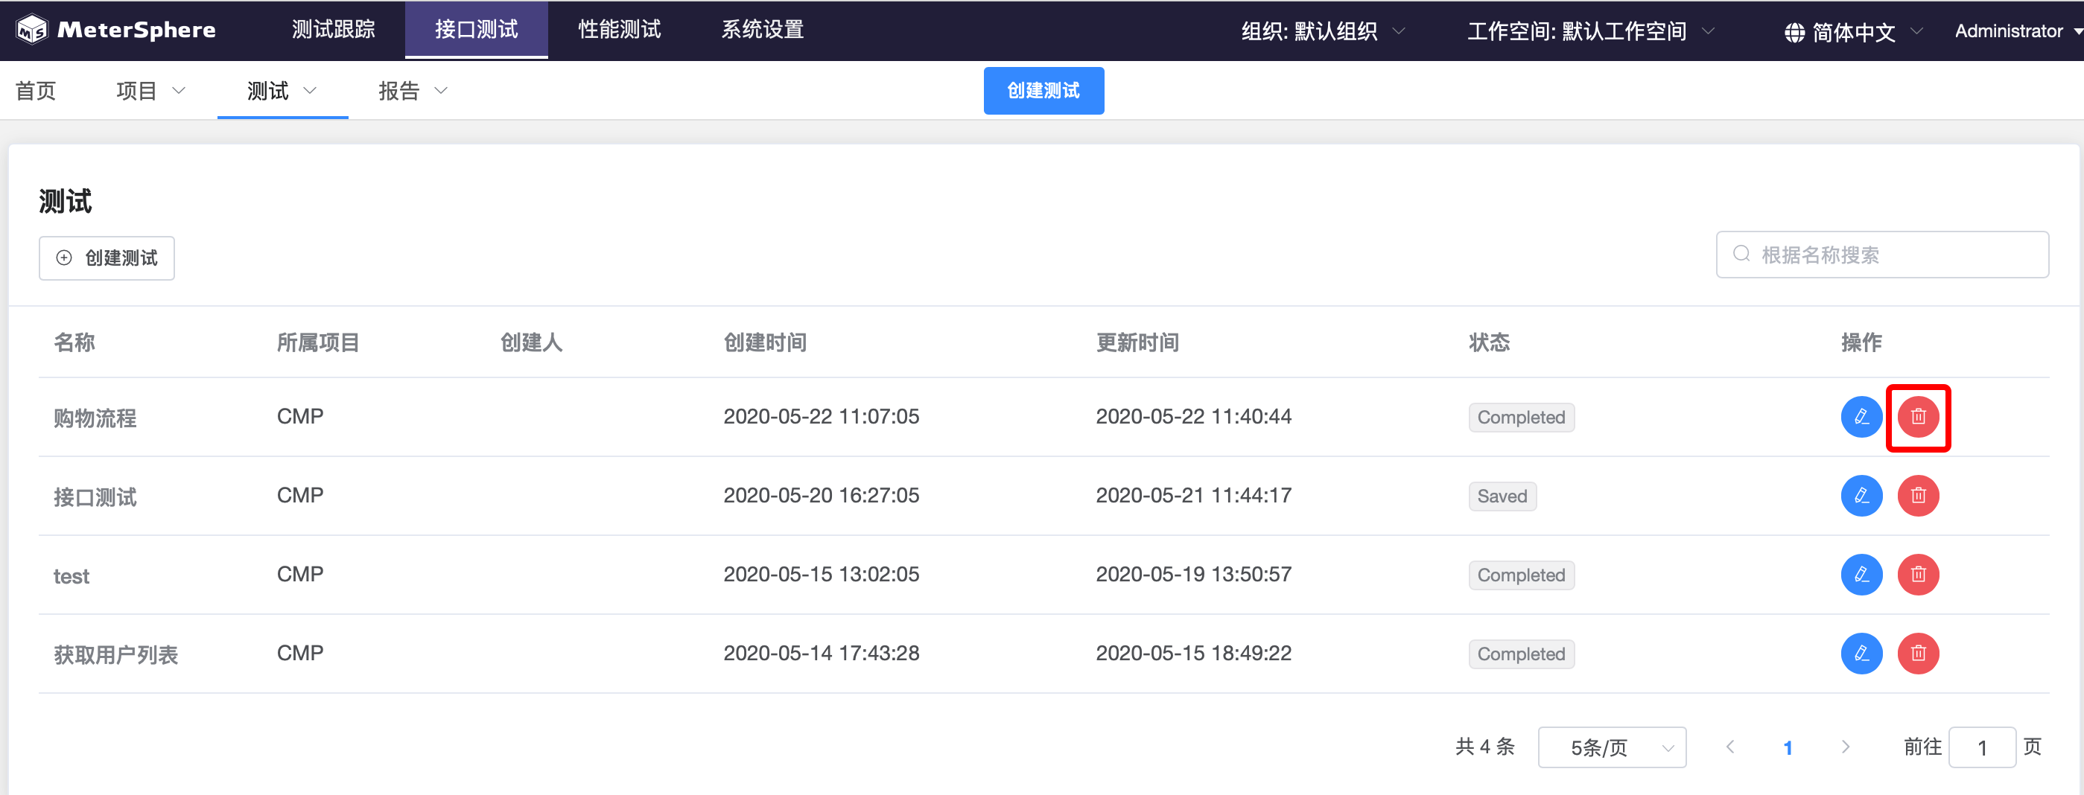Click the 根据名称搜索 search field
The image size is (2084, 795).
tap(1881, 255)
